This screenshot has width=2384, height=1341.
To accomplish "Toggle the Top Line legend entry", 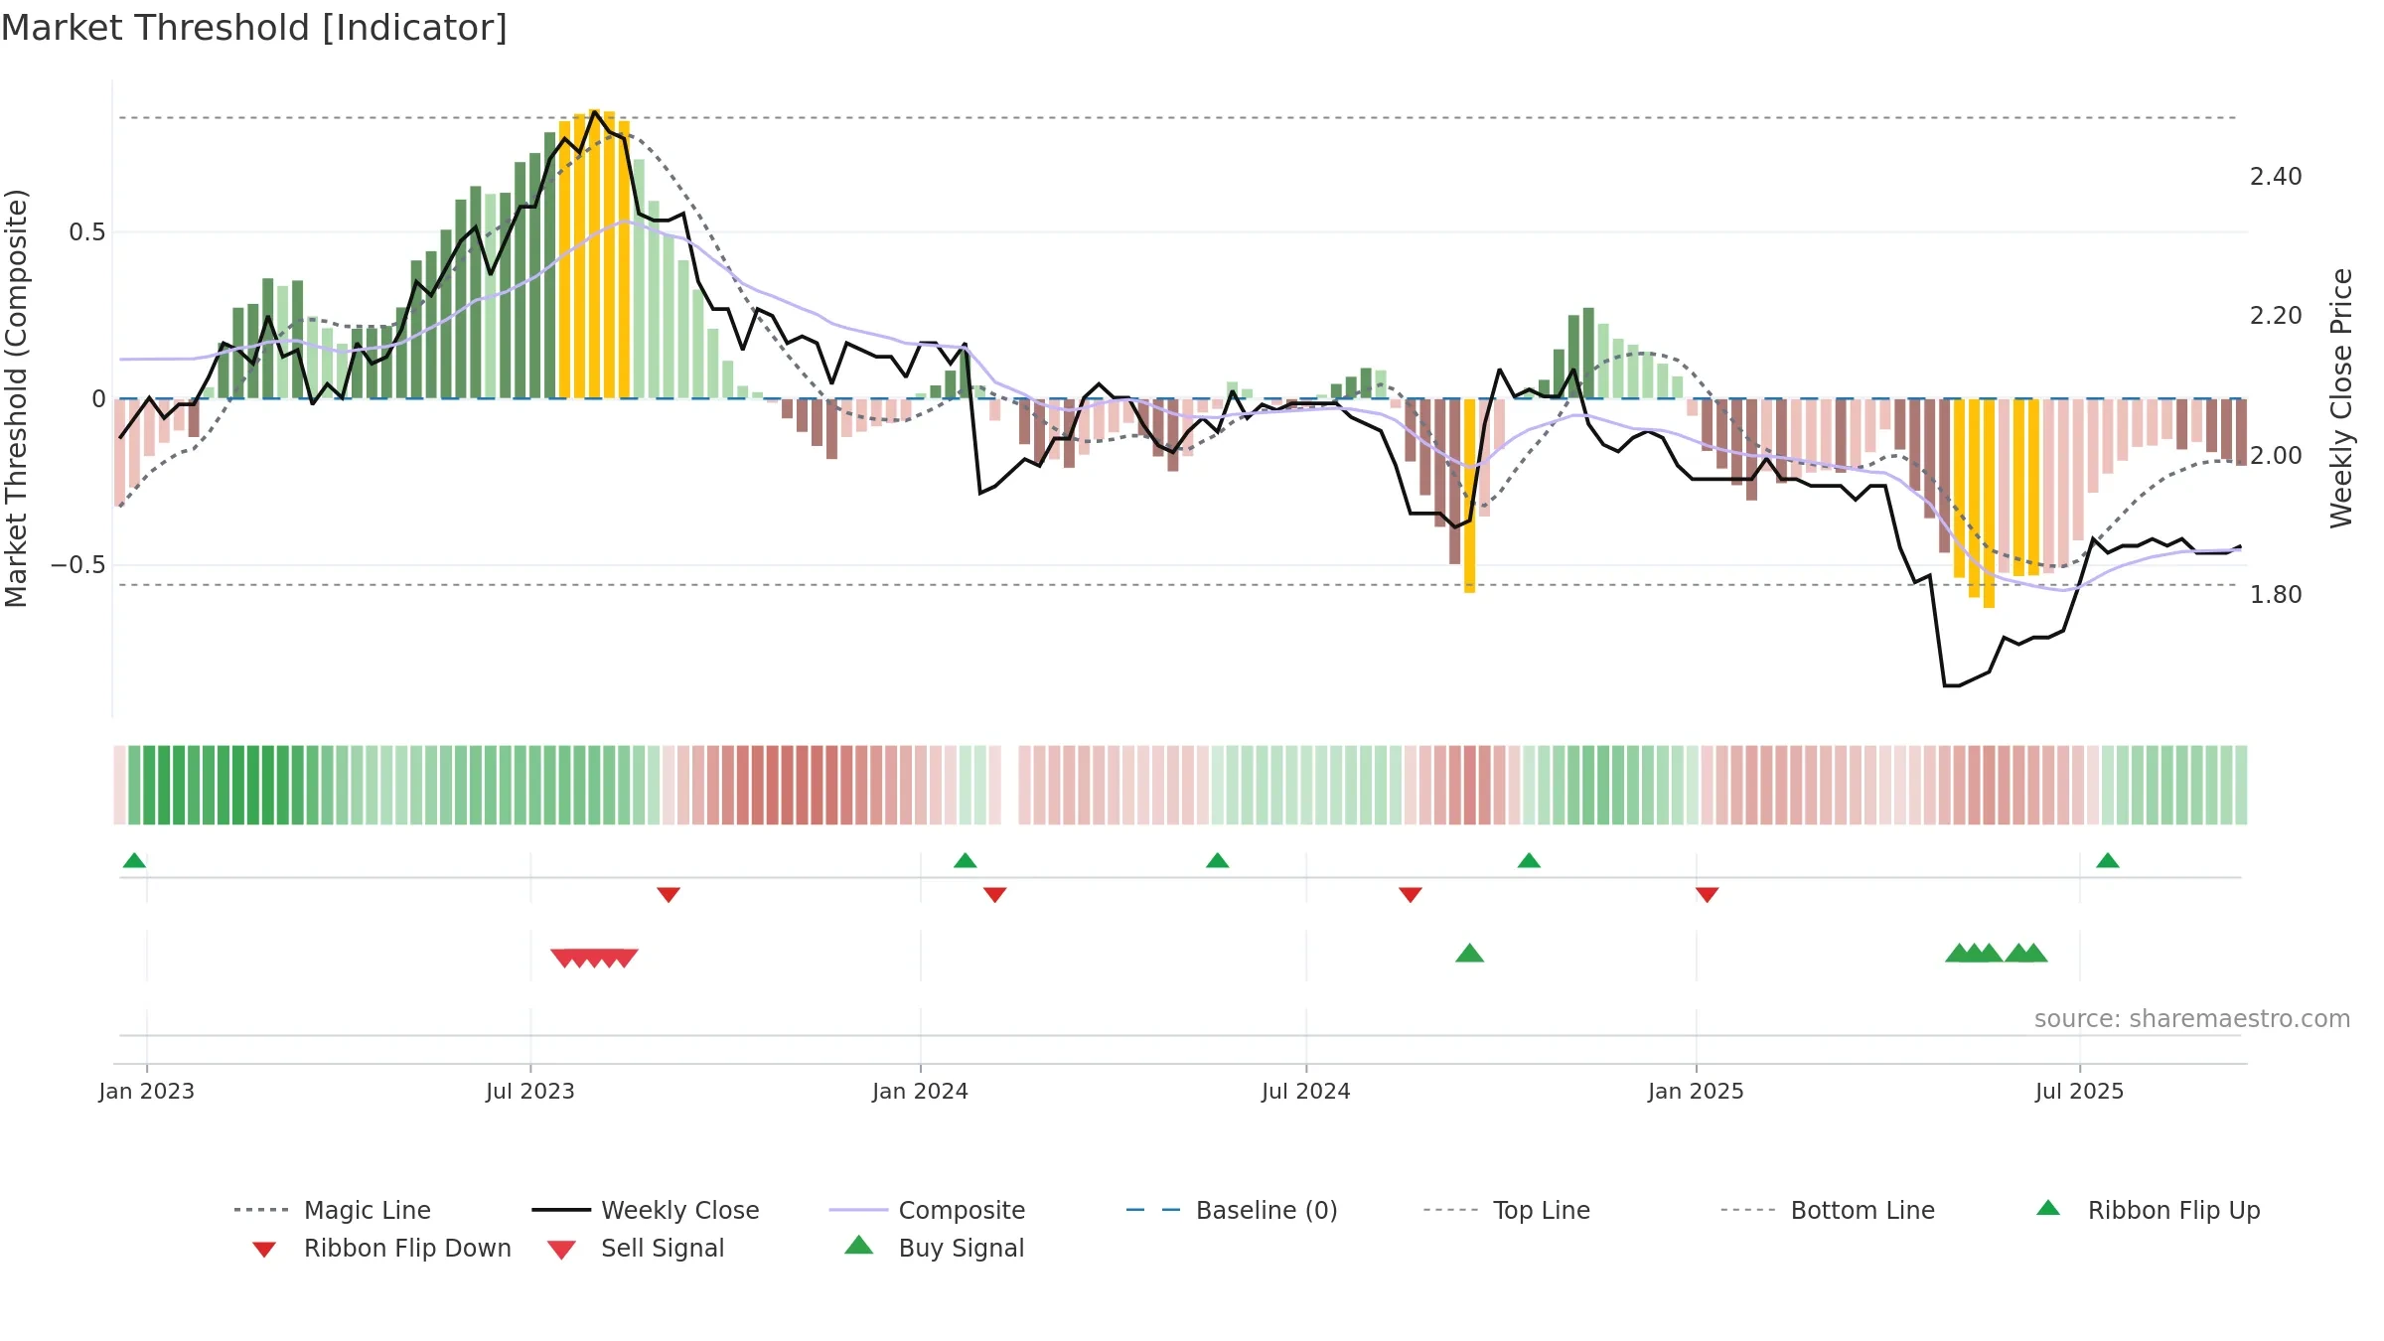I will [x=1506, y=1210].
